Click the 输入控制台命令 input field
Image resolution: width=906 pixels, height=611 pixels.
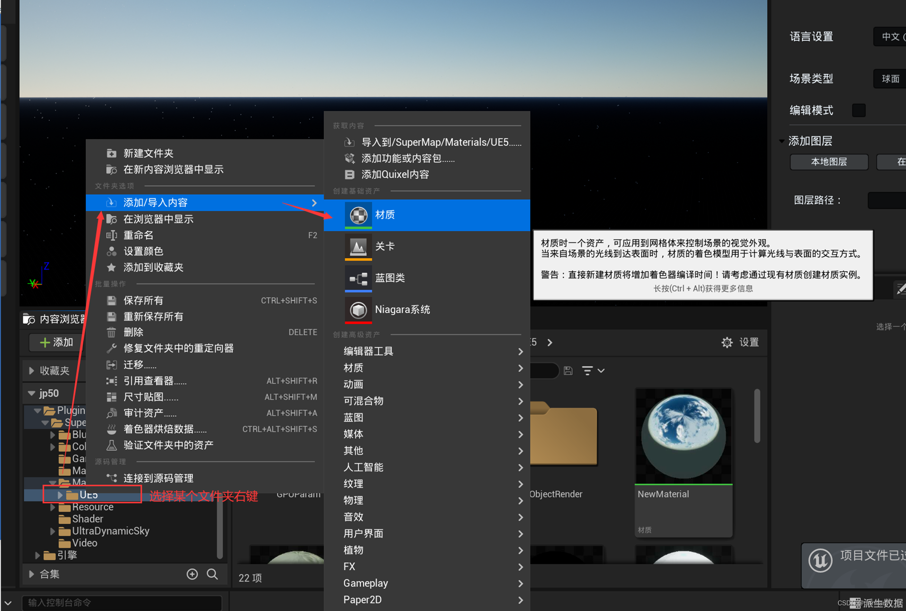[x=121, y=603]
